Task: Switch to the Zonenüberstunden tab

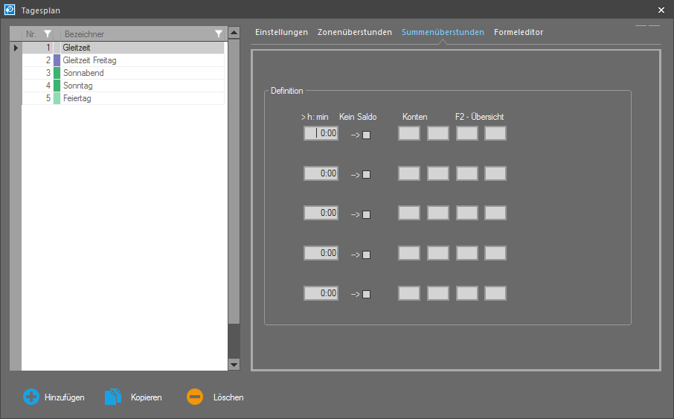Action: tap(354, 33)
